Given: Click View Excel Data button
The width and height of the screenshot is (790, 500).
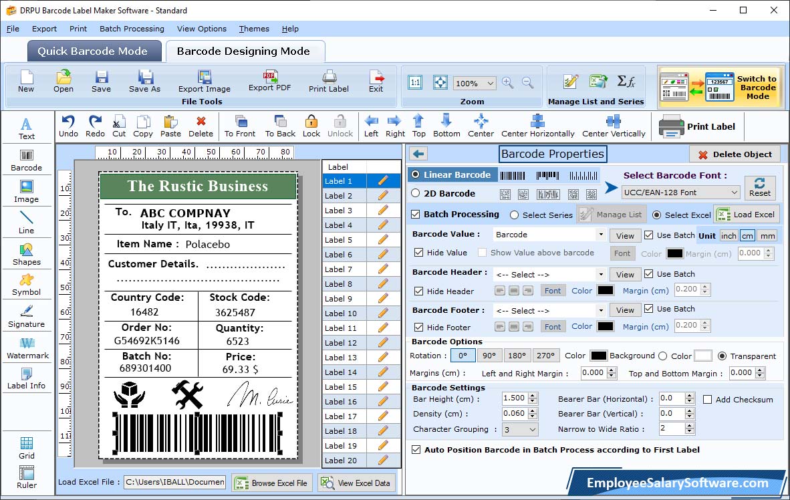Looking at the screenshot, I should 356,483.
